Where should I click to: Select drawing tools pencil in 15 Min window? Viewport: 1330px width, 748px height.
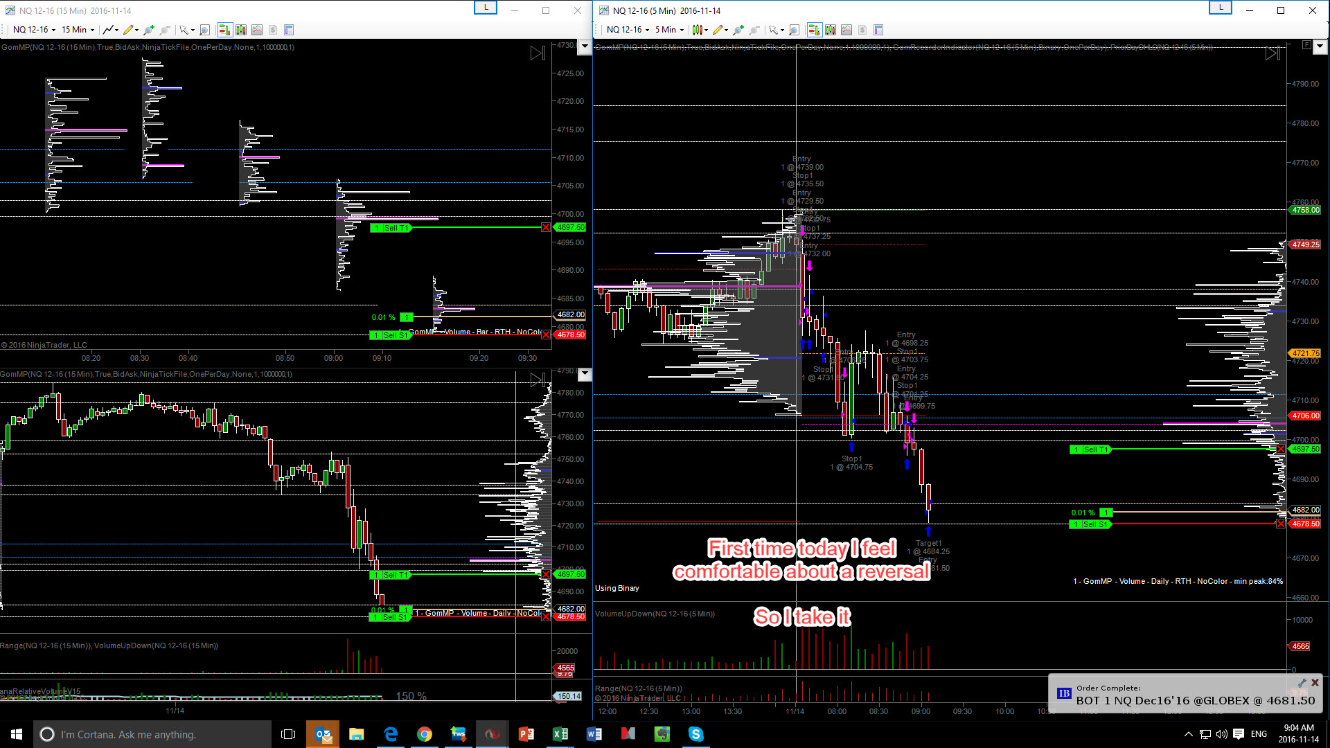coord(130,30)
